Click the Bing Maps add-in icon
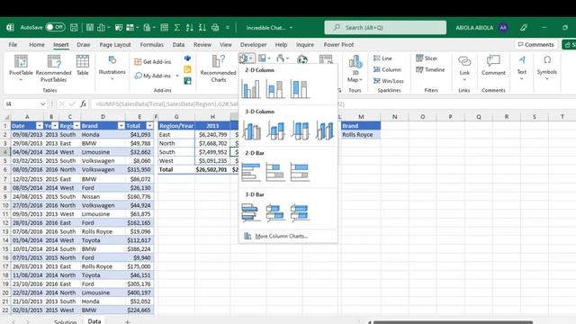 click(x=187, y=69)
